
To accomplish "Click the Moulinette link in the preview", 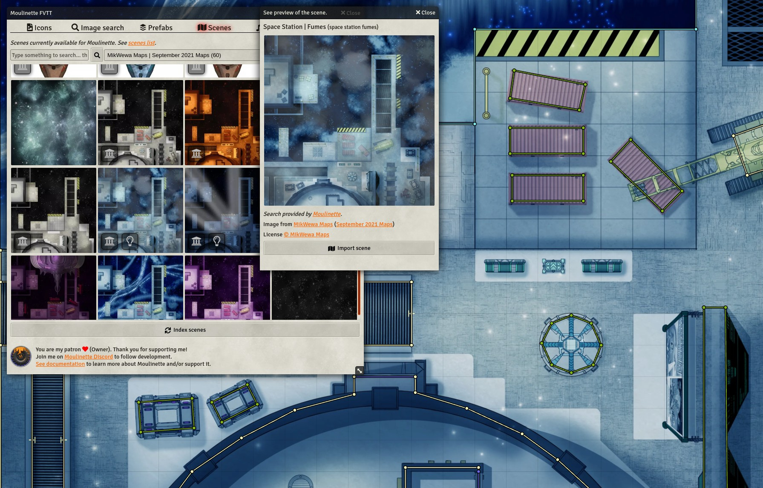I will 327,214.
